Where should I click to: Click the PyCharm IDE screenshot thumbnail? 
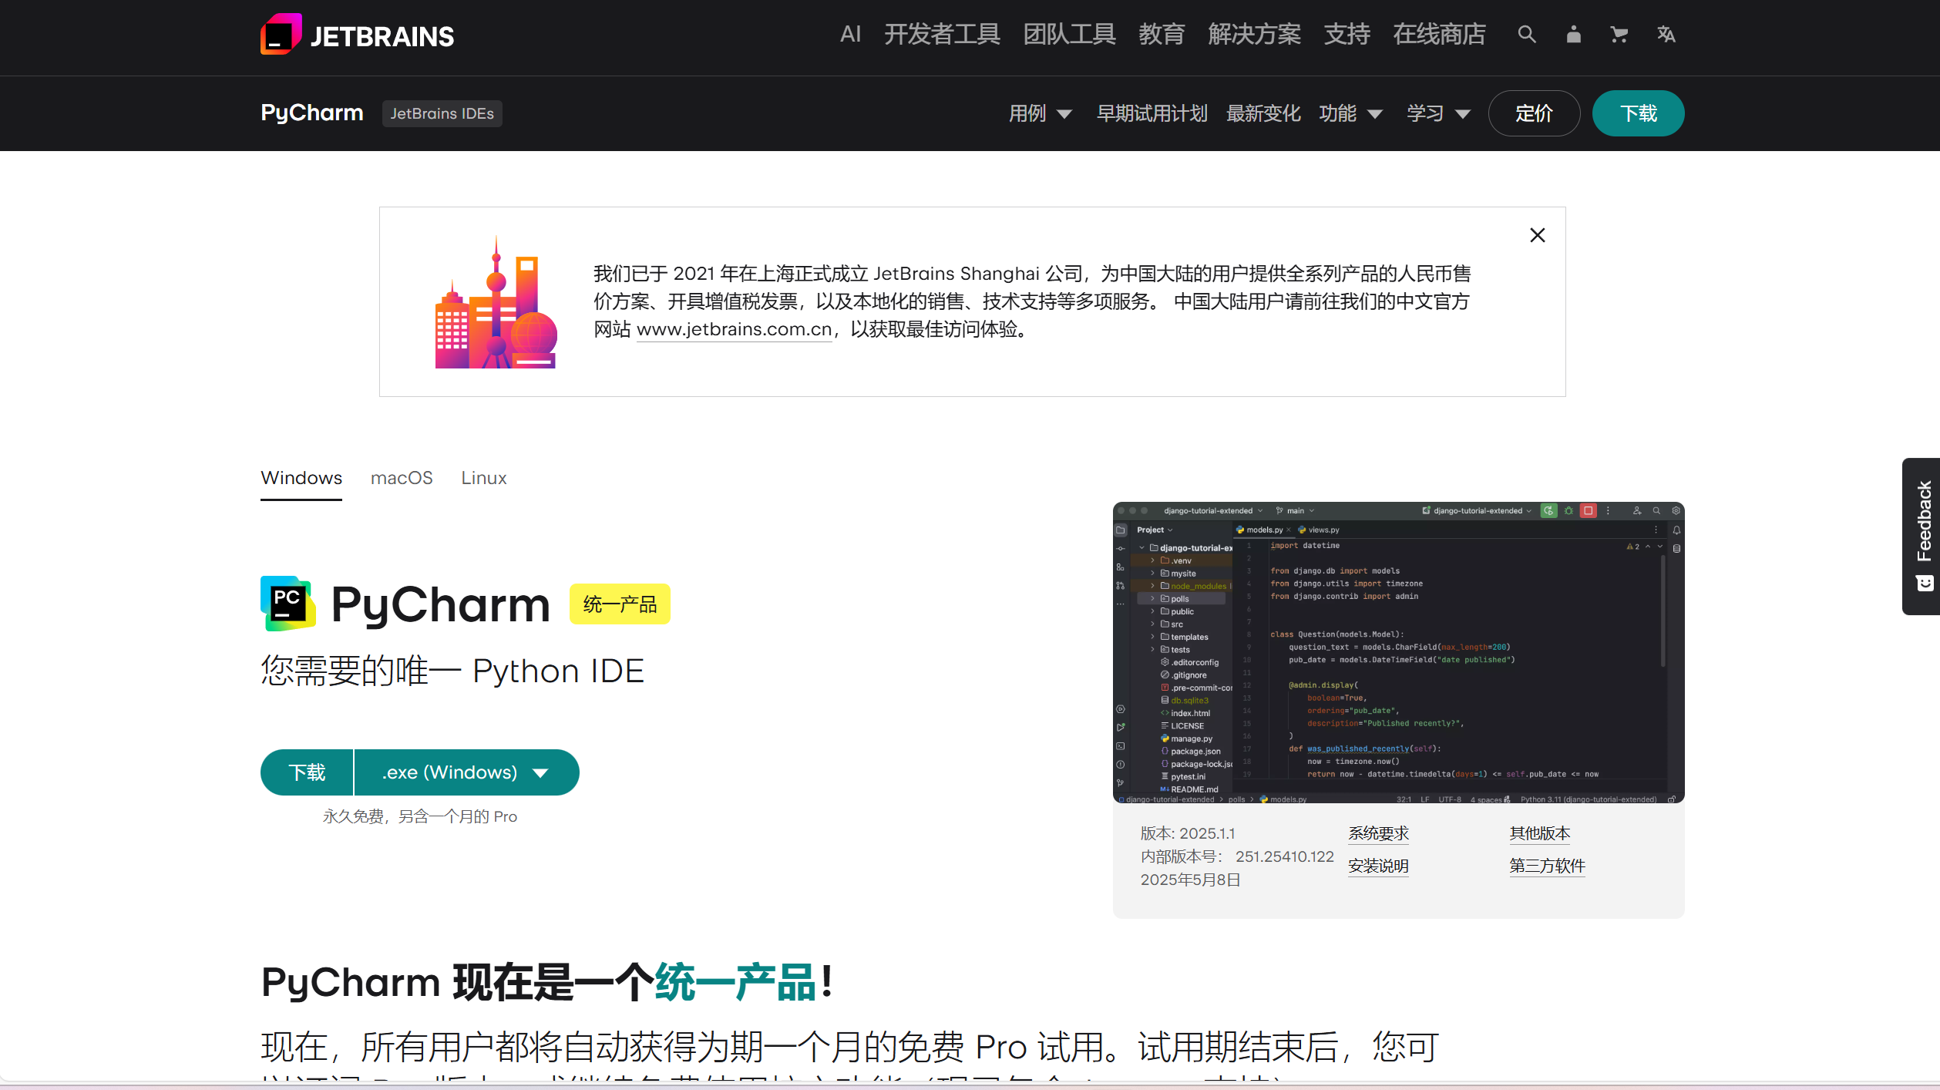coord(1398,652)
